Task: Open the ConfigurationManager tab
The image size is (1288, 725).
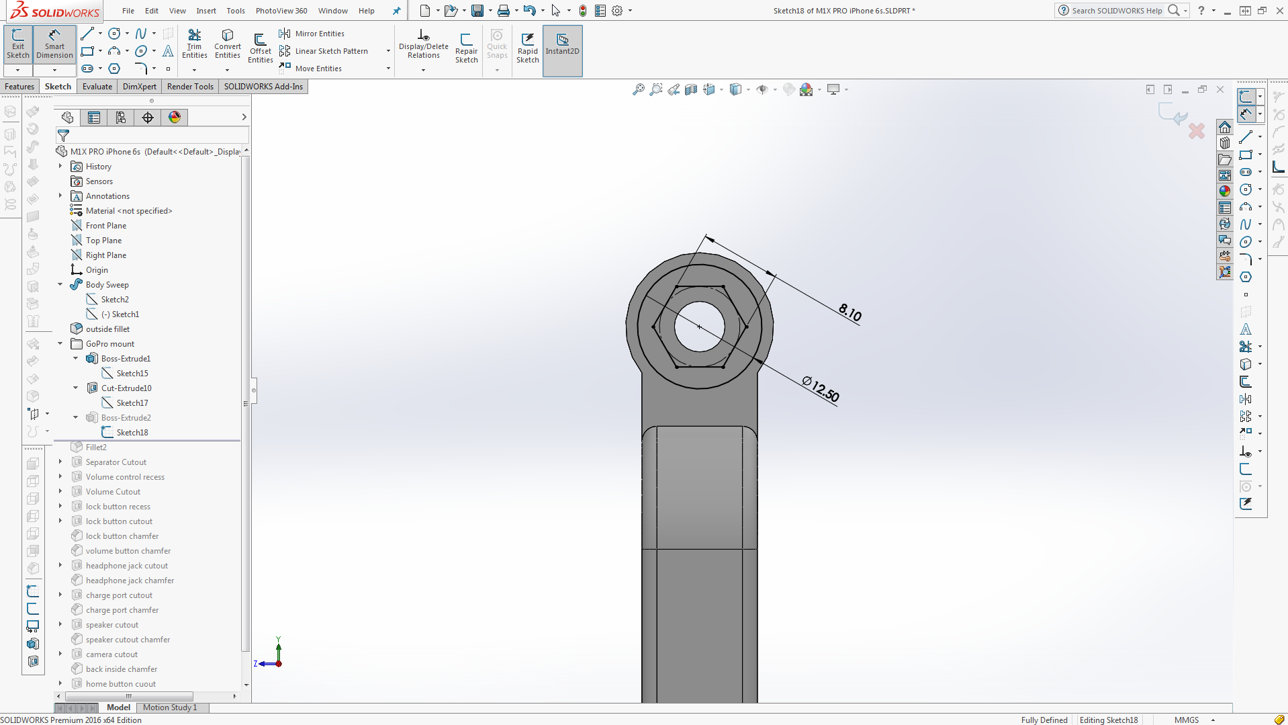Action: pyautogui.click(x=121, y=118)
